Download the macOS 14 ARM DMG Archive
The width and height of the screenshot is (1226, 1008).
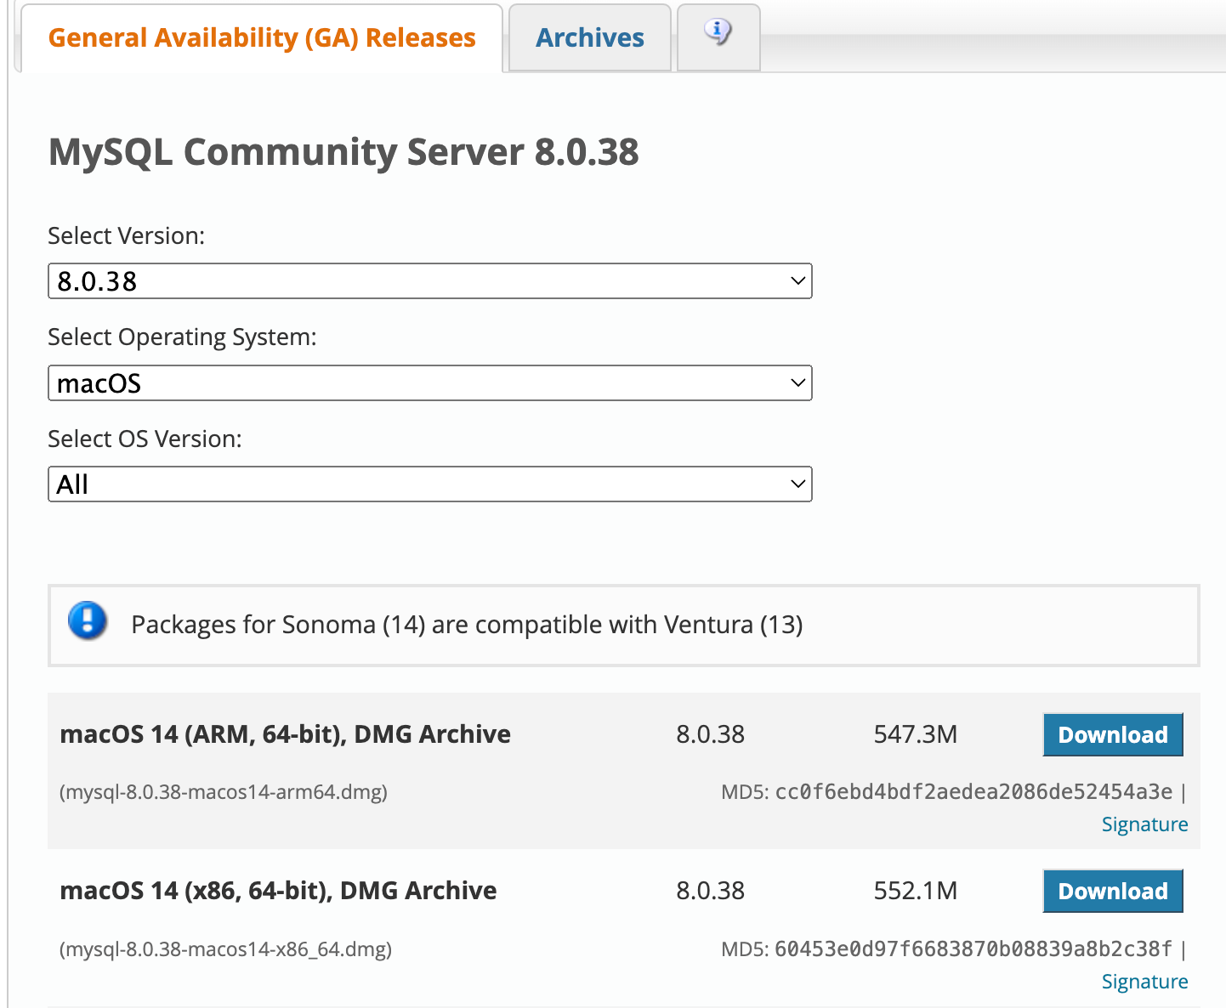click(1113, 735)
